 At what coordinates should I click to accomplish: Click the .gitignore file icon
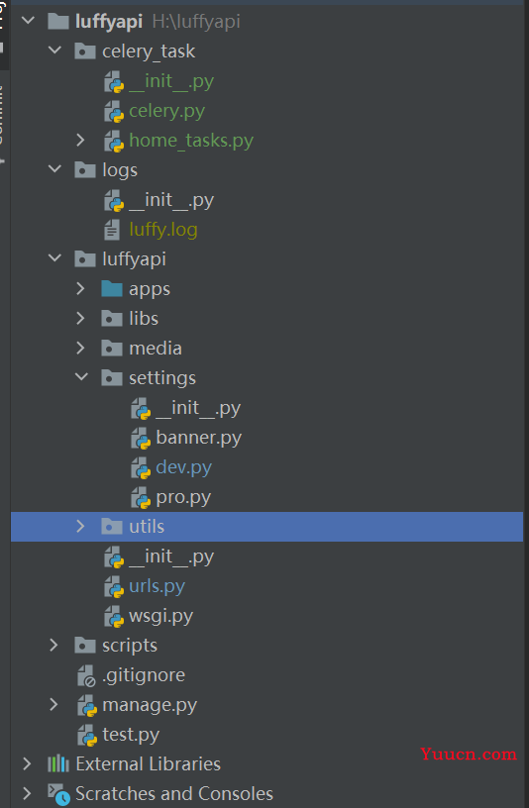[86, 675]
